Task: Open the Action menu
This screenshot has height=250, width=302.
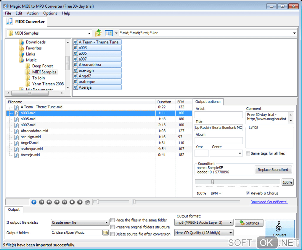Action: pyautogui.click(x=33, y=13)
